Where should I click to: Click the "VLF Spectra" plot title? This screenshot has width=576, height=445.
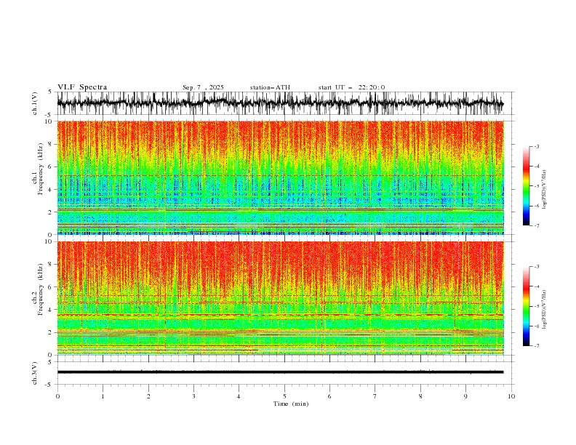pyautogui.click(x=82, y=87)
